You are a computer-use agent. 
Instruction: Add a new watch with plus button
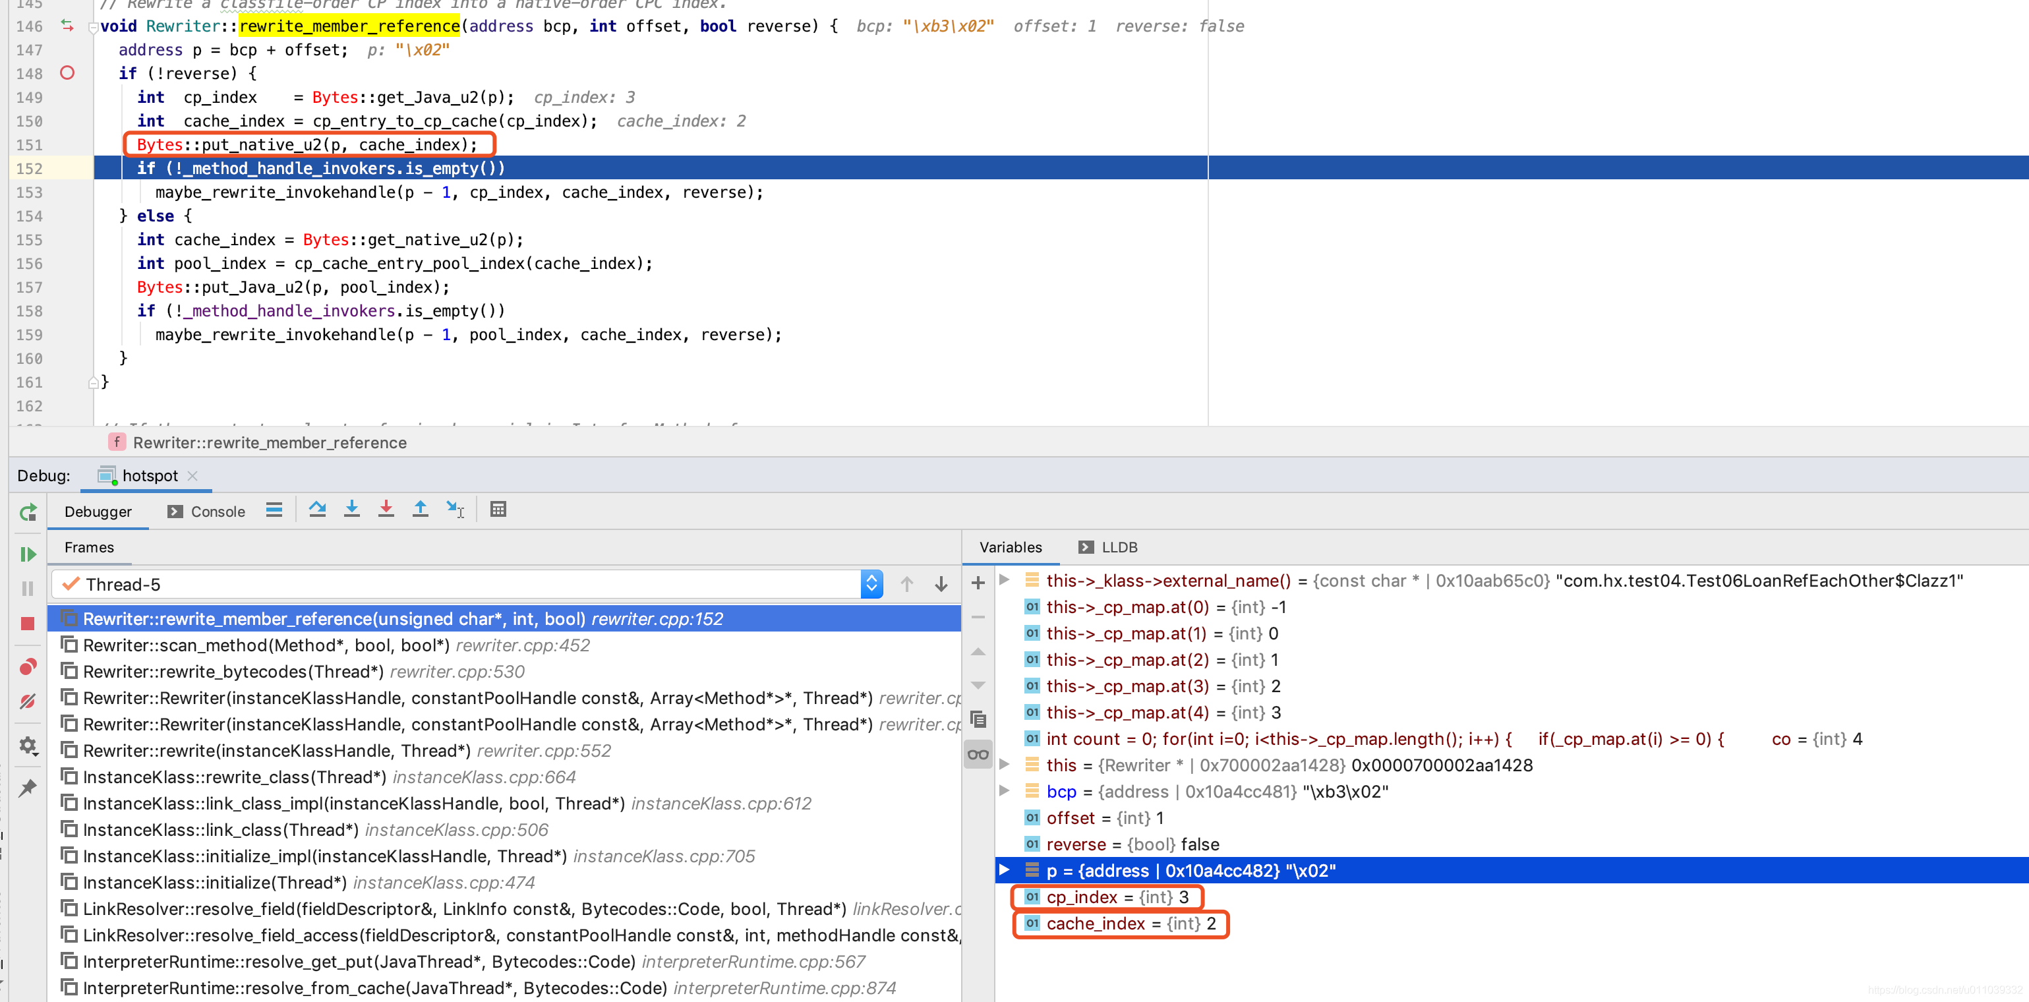(978, 583)
